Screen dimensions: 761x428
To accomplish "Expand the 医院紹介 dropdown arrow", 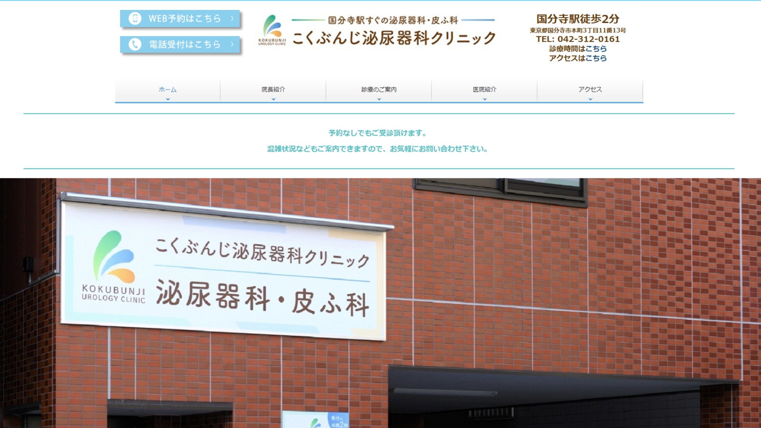I will click(484, 99).
